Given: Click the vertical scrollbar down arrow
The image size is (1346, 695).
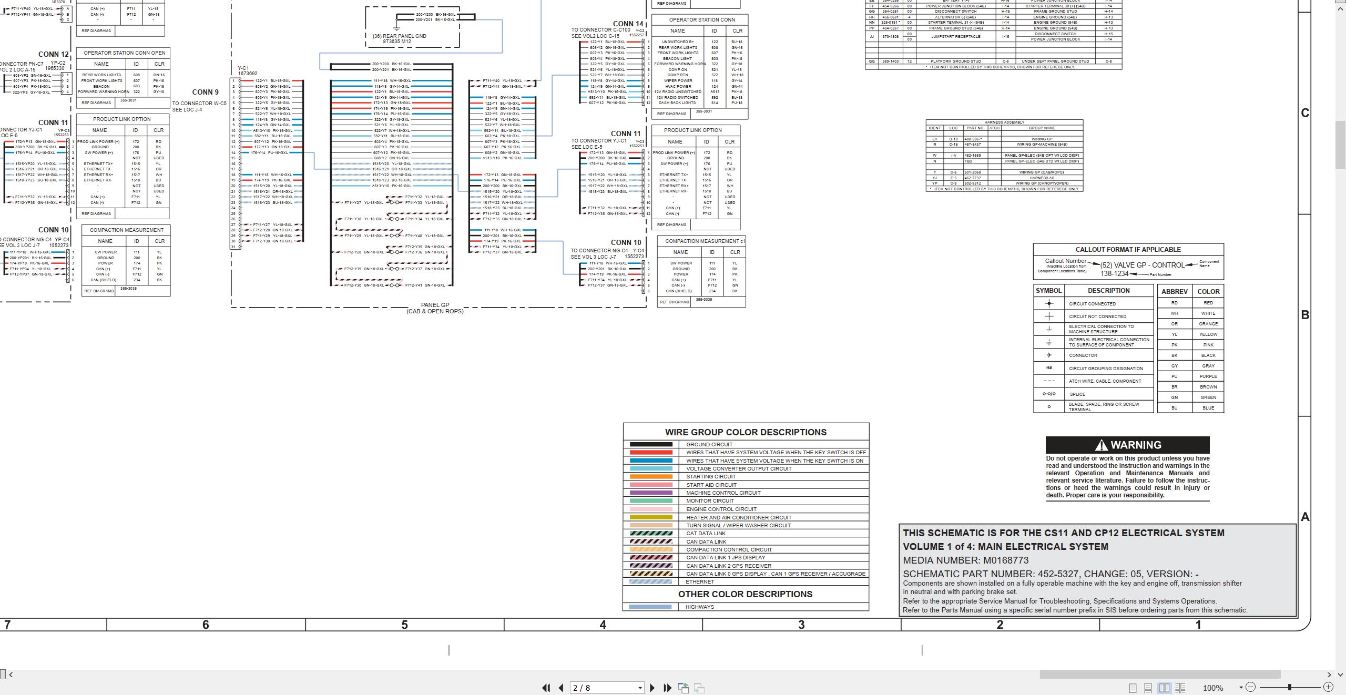Looking at the screenshot, I should point(1340,674).
